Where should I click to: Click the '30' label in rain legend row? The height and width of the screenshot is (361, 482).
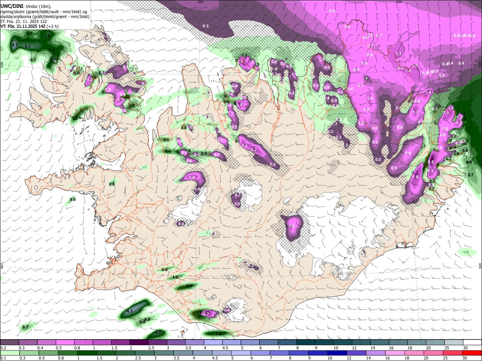coord(465,358)
